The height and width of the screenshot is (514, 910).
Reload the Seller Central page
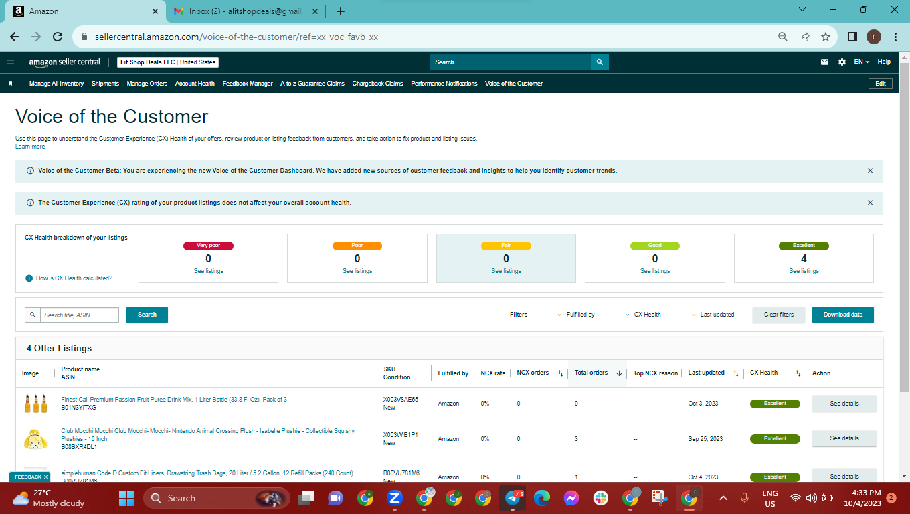coord(58,37)
